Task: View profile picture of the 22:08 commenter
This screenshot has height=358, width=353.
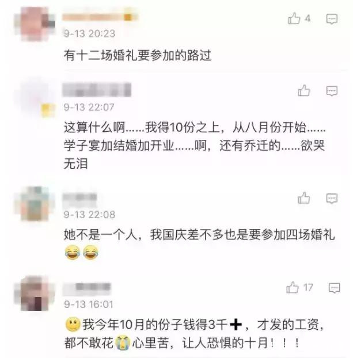Action: pos(35,204)
